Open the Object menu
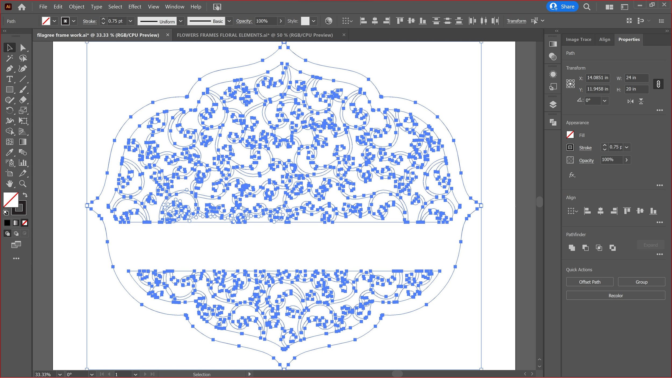Image resolution: width=672 pixels, height=378 pixels. 77,7
